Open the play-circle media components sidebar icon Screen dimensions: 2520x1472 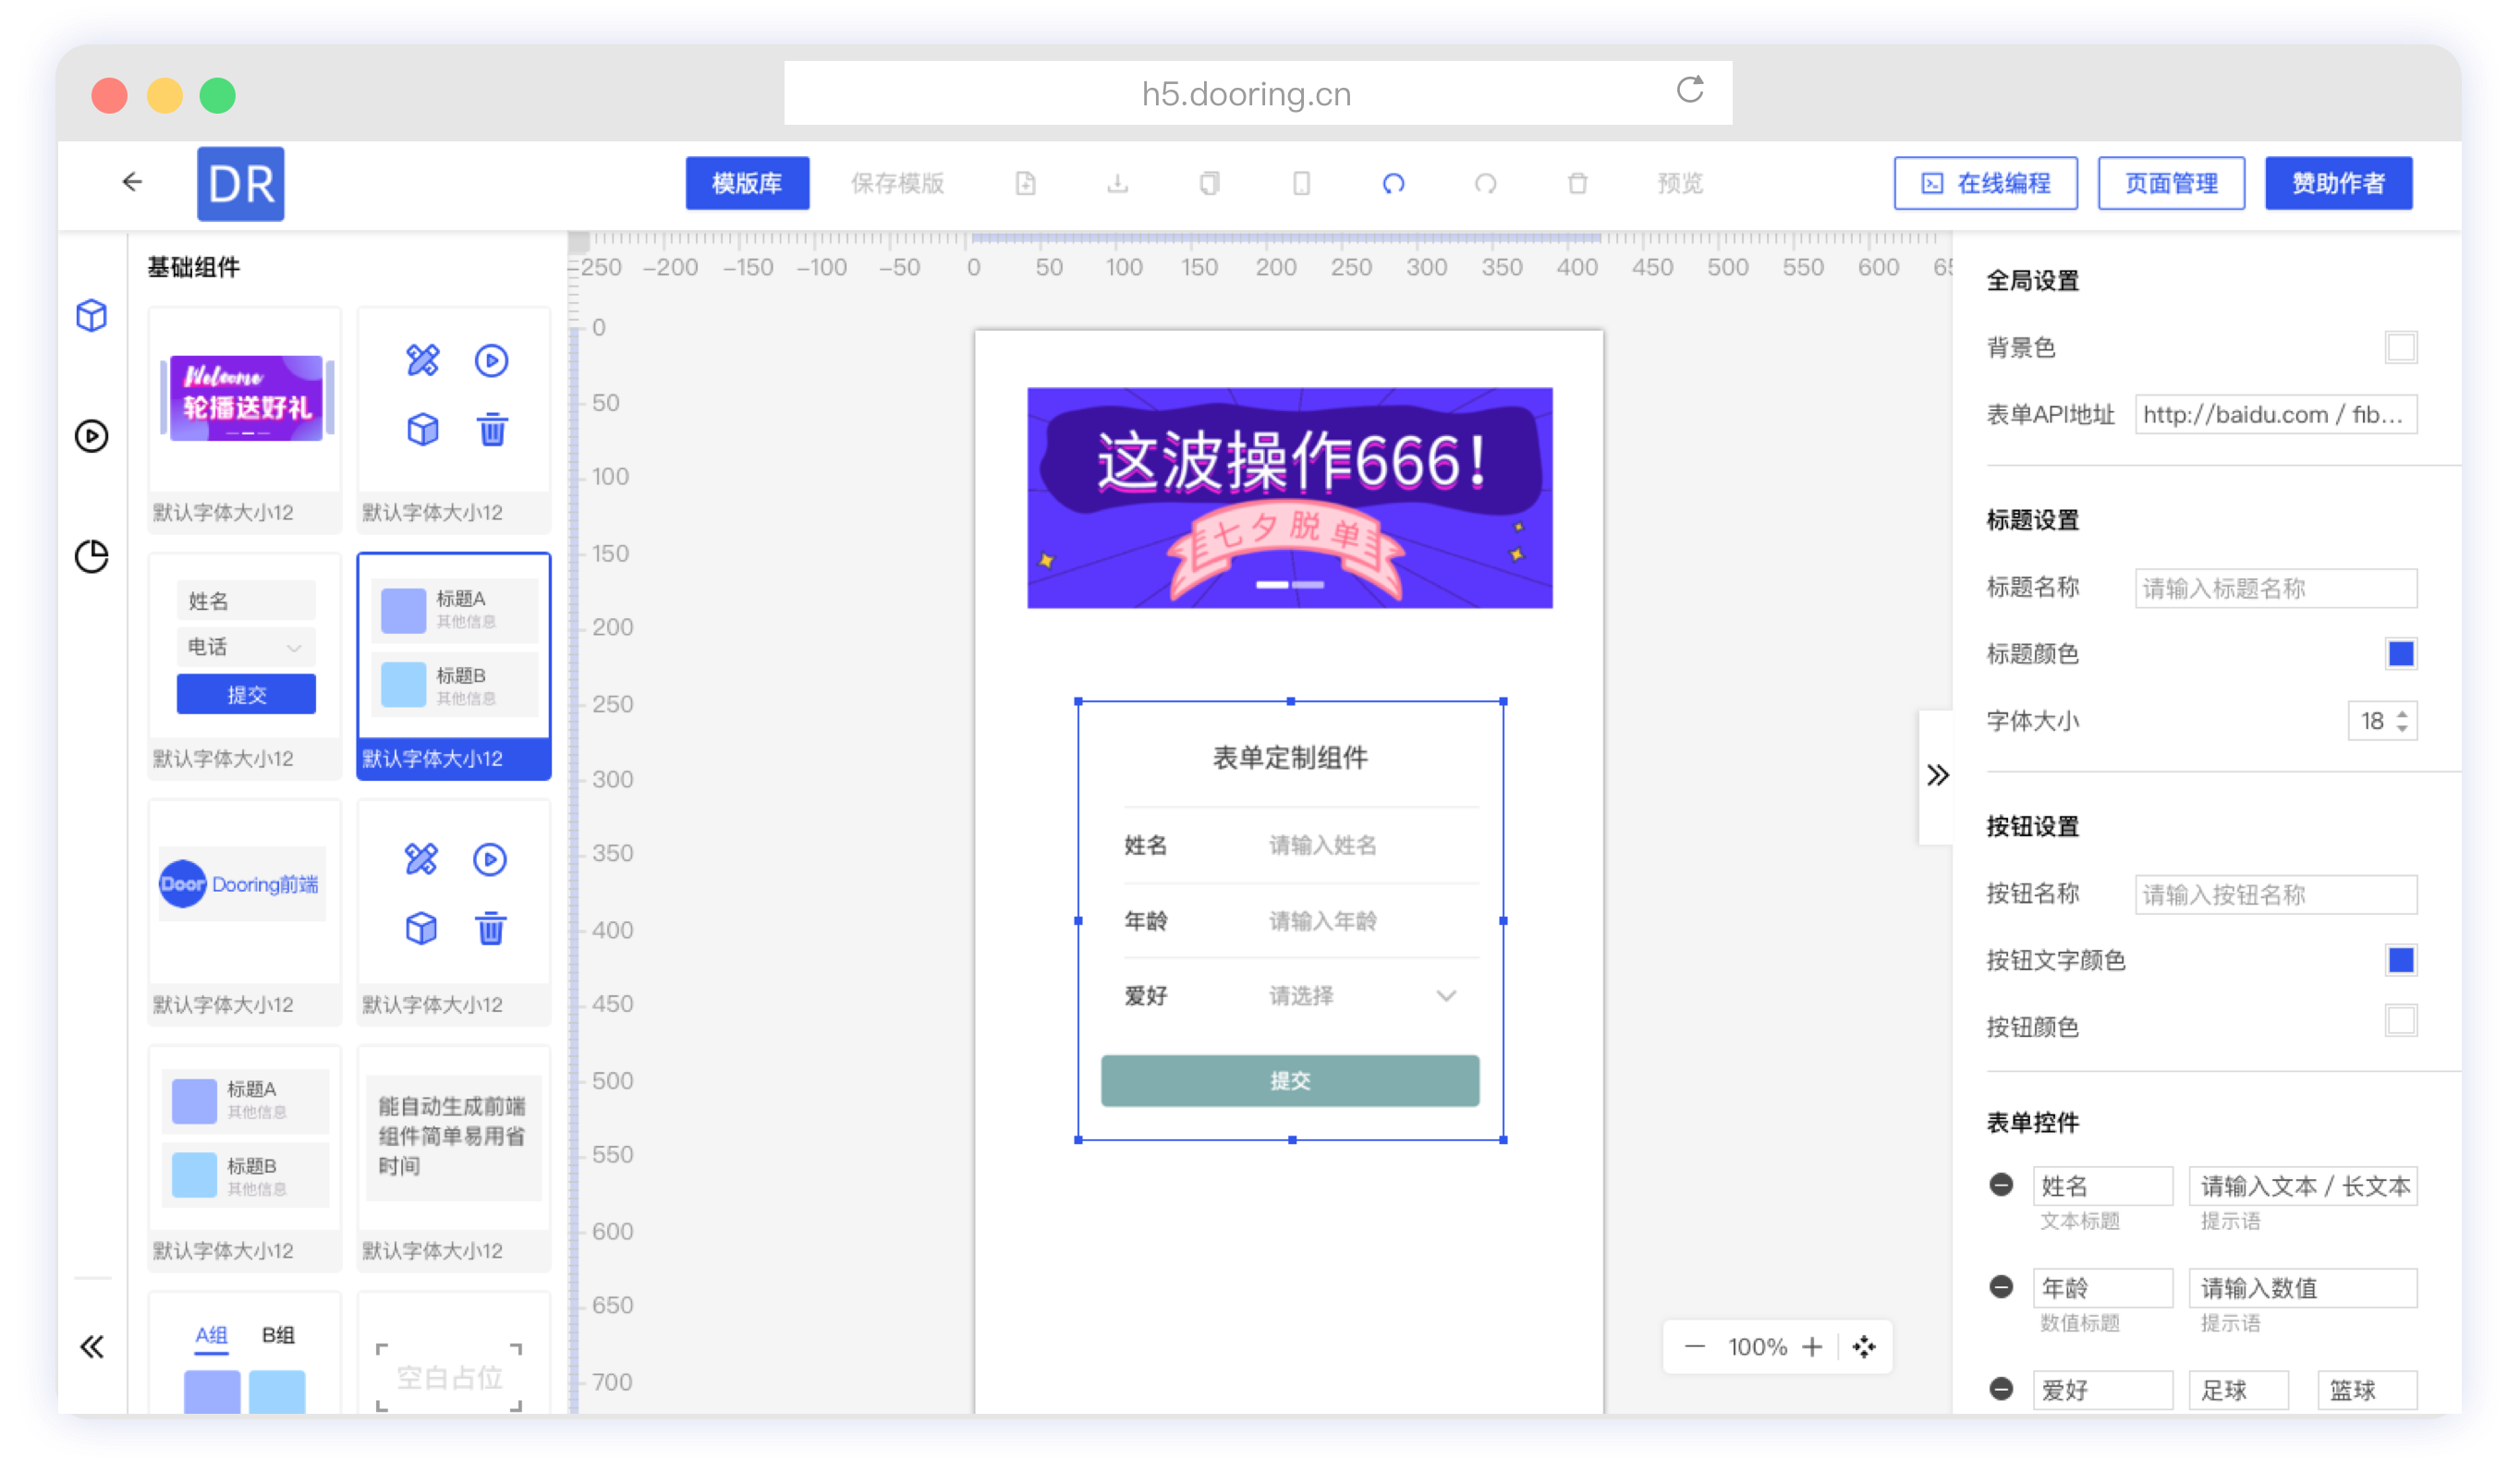pyautogui.click(x=92, y=436)
